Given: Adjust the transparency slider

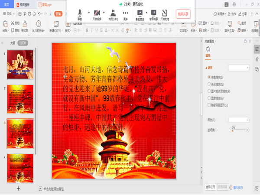Looking at the screenshot, I should (x=239, y=130).
